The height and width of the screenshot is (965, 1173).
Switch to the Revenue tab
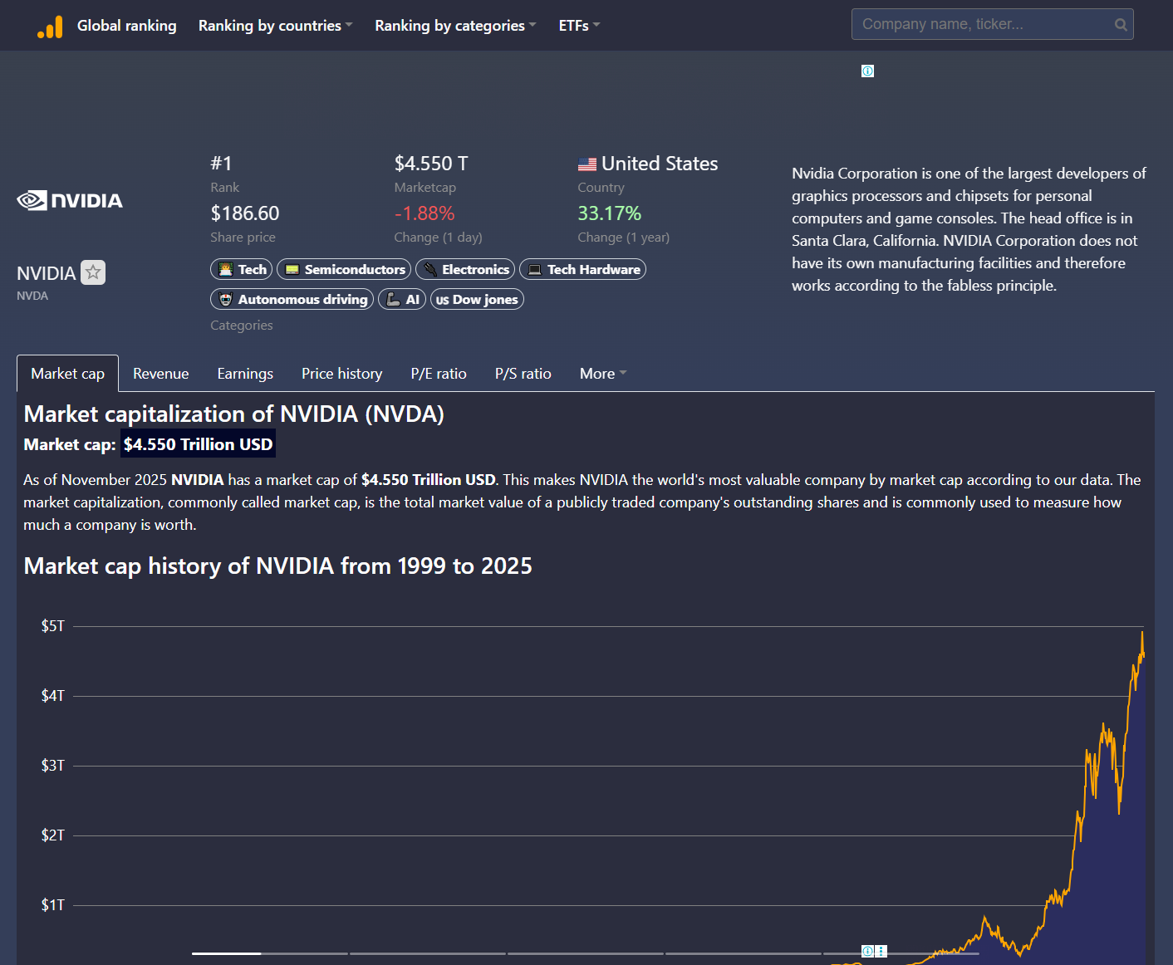coord(160,374)
